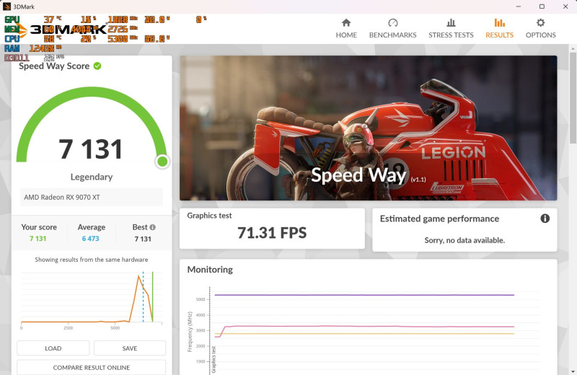Click the Speed Way banner image
The width and height of the screenshot is (577, 375).
pos(368,128)
